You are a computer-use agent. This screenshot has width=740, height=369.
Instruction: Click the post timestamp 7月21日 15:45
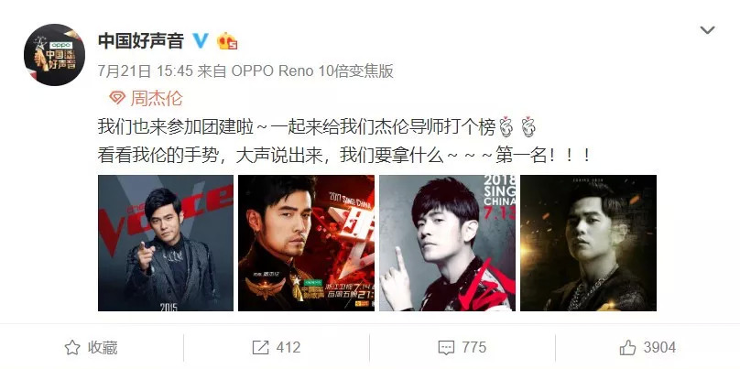[146, 71]
